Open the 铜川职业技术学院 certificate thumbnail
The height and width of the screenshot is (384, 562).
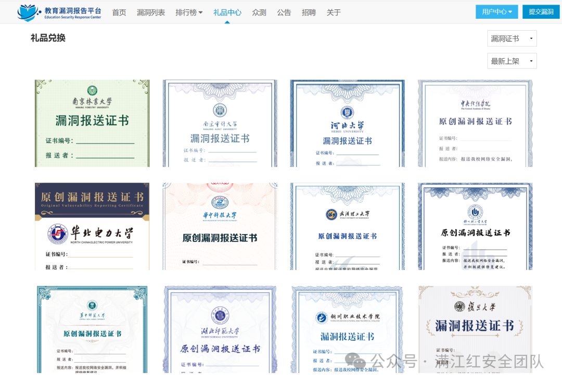pyautogui.click(x=347, y=329)
